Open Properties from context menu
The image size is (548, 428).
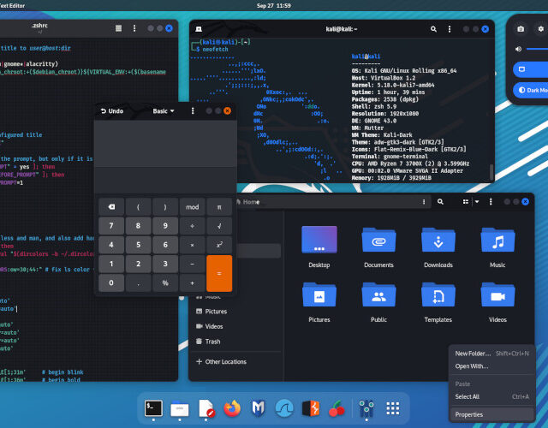click(x=492, y=414)
